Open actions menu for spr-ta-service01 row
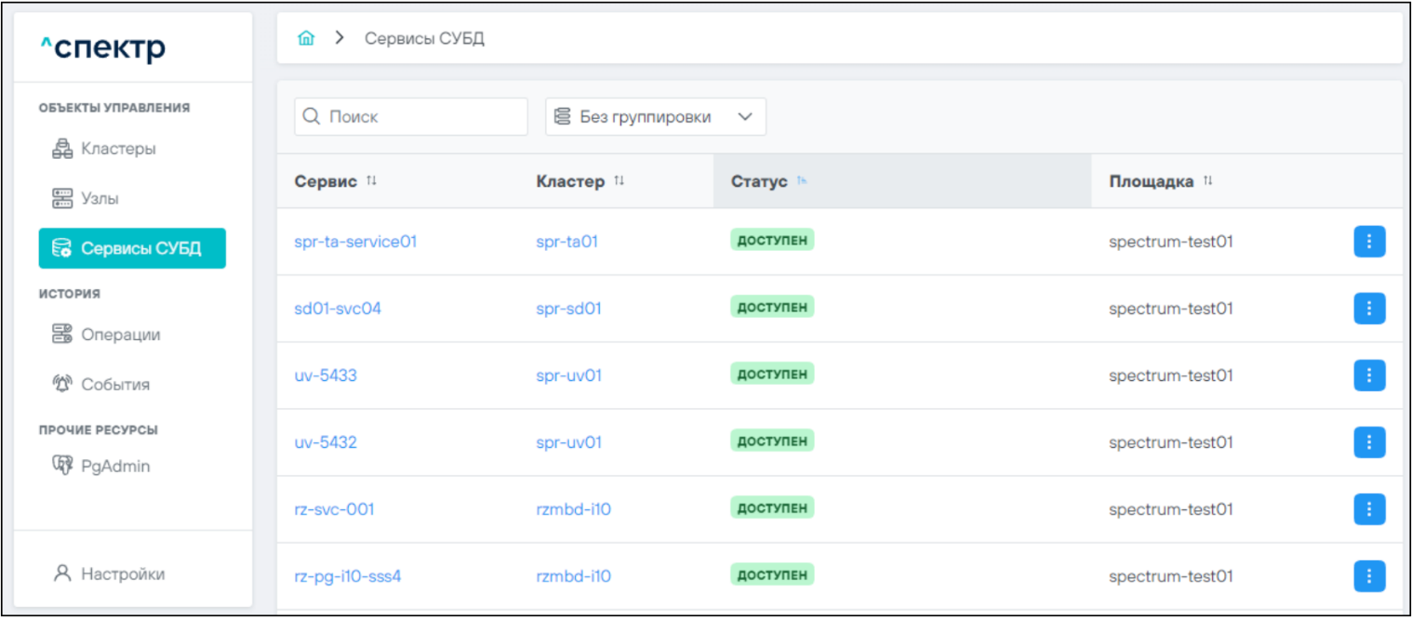 [1368, 242]
